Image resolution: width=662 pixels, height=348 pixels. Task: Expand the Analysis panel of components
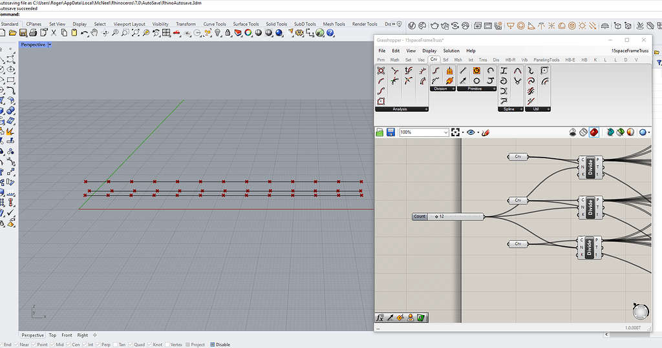[x=426, y=109]
